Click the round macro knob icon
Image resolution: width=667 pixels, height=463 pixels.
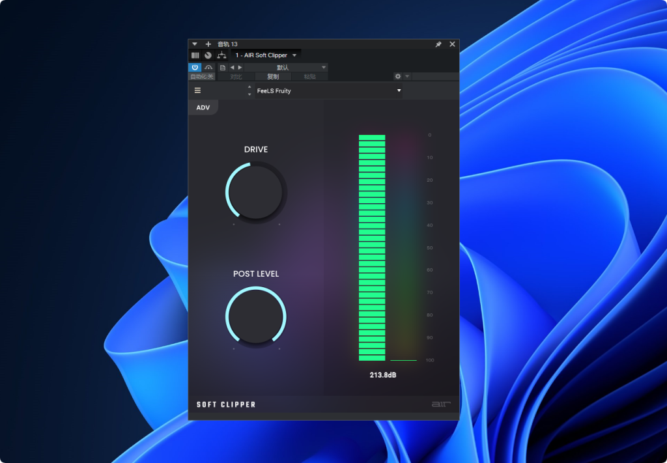pos(208,55)
